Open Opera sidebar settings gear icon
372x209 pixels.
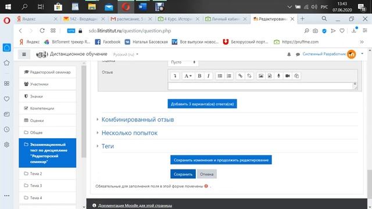click(6, 145)
